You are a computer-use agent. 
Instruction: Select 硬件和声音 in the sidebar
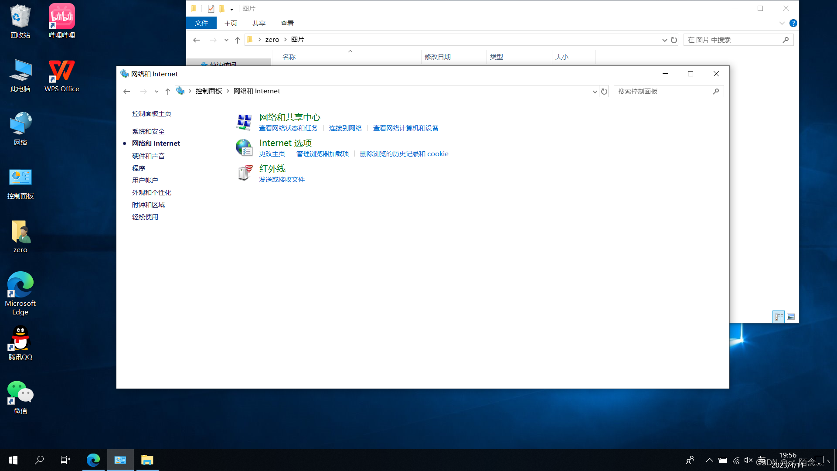click(x=148, y=156)
